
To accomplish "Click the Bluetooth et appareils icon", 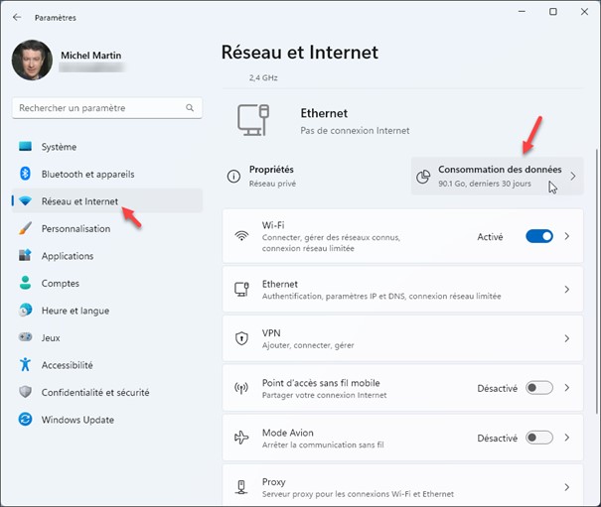I will (26, 174).
